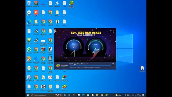Click 'Finishing post installation steps.' text
The width and height of the screenshot is (172, 97).
[x=79, y=64]
